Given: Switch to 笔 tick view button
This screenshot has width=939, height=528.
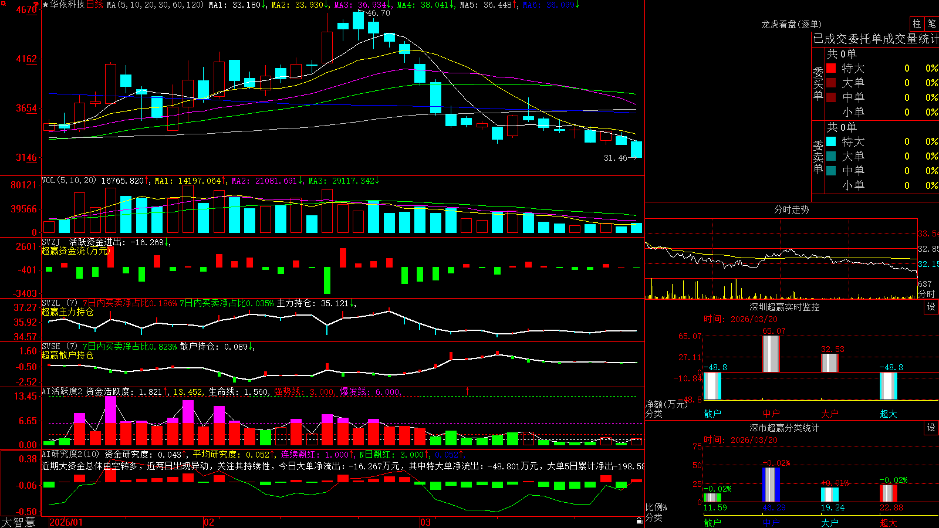Looking at the screenshot, I should [932, 23].
